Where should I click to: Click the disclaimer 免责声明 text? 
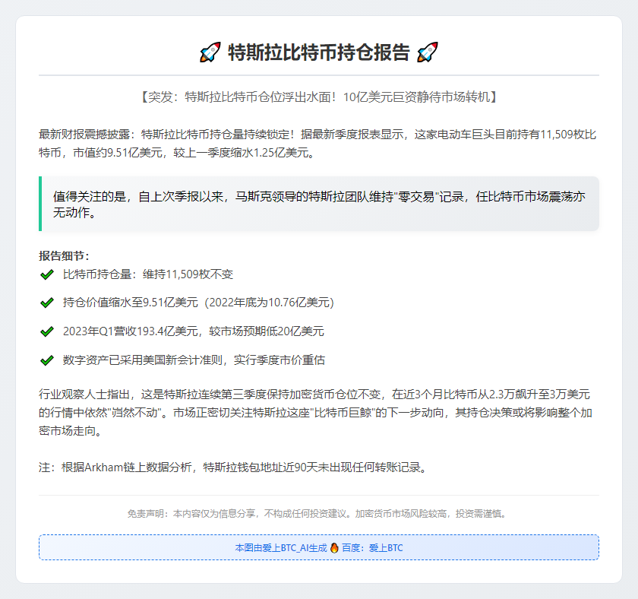(x=318, y=514)
